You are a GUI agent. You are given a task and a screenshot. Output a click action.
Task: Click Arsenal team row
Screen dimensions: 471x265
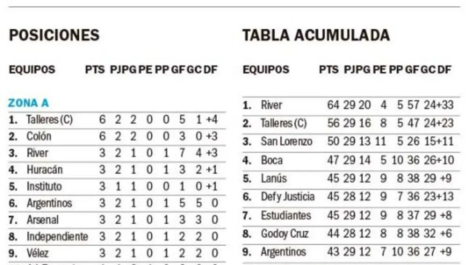click(x=117, y=219)
